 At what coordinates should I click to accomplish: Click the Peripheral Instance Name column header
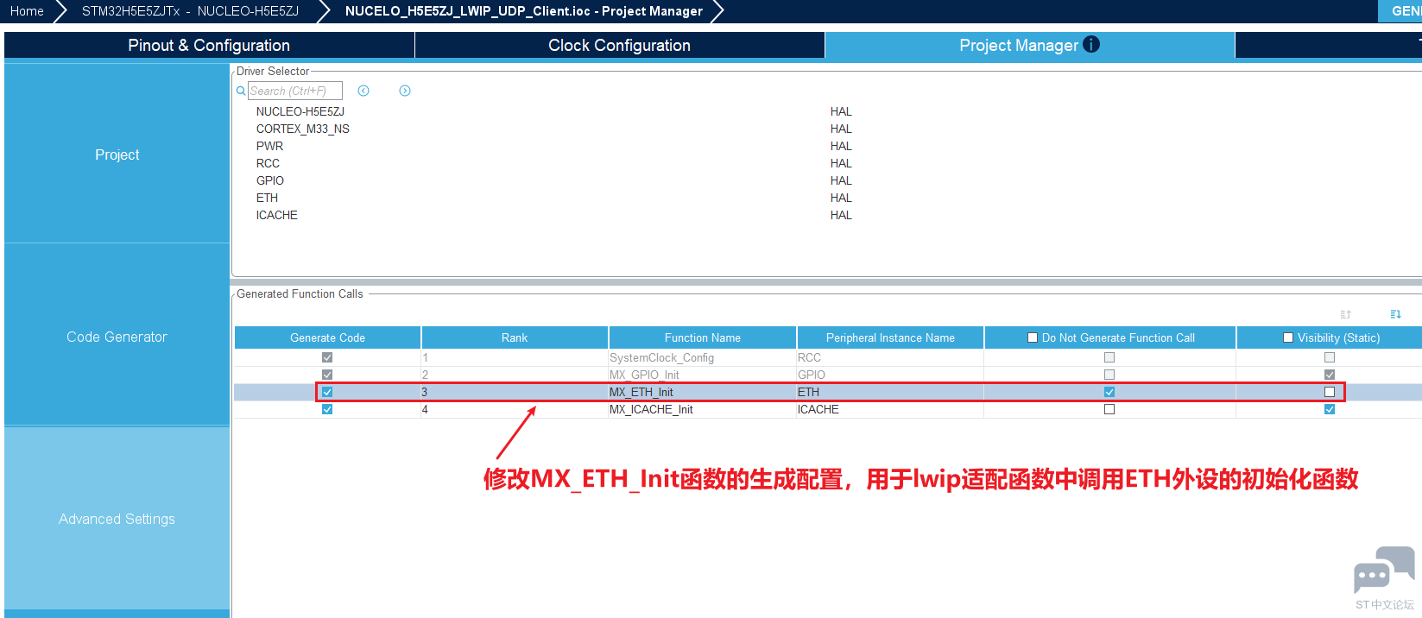coord(890,337)
